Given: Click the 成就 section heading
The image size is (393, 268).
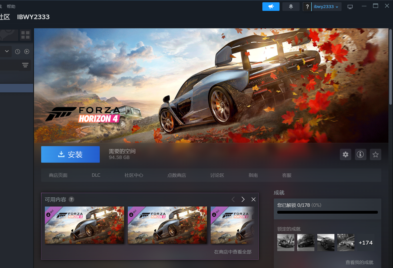Looking at the screenshot, I should (x=279, y=193).
